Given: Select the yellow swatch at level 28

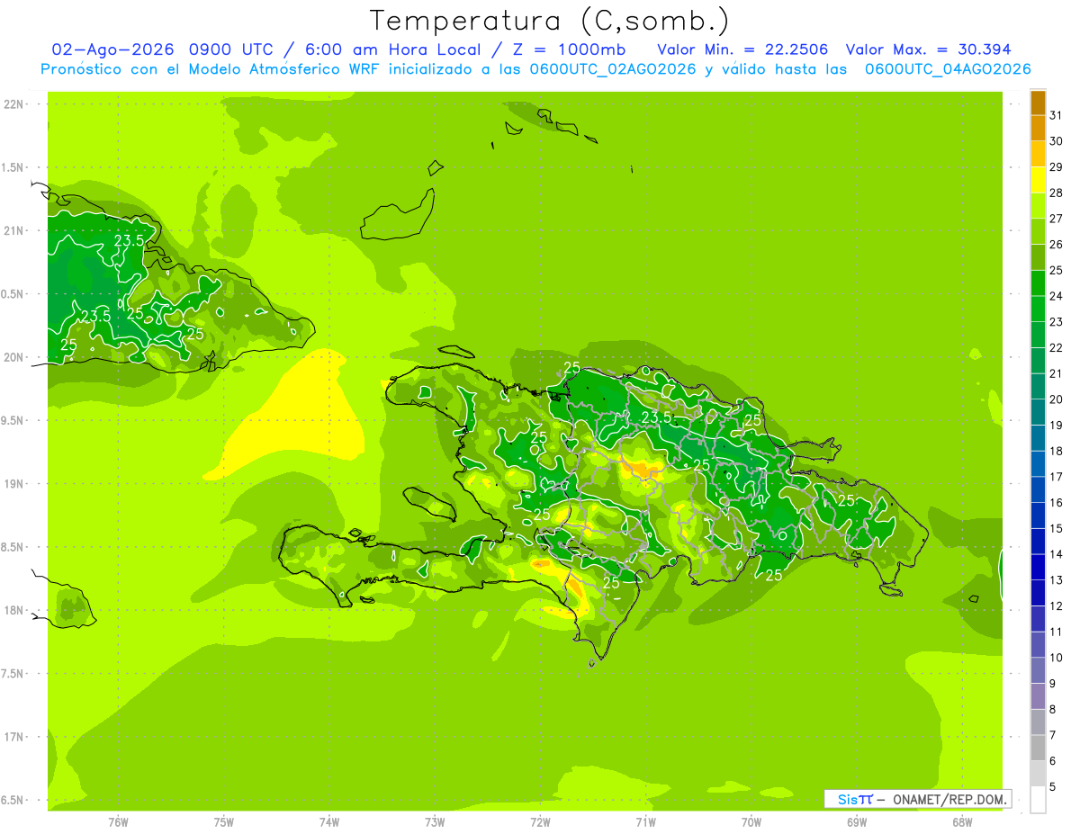Looking at the screenshot, I should (x=1038, y=180).
